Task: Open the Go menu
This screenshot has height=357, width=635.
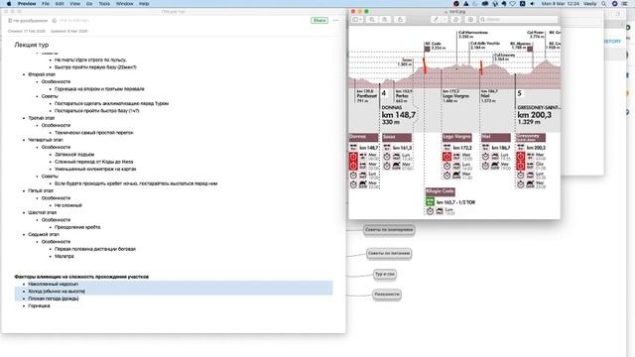Action: pyautogui.click(x=89, y=4)
